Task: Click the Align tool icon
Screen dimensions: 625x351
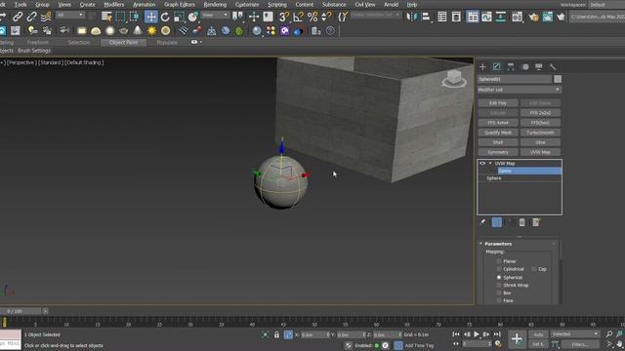Action: (426, 17)
